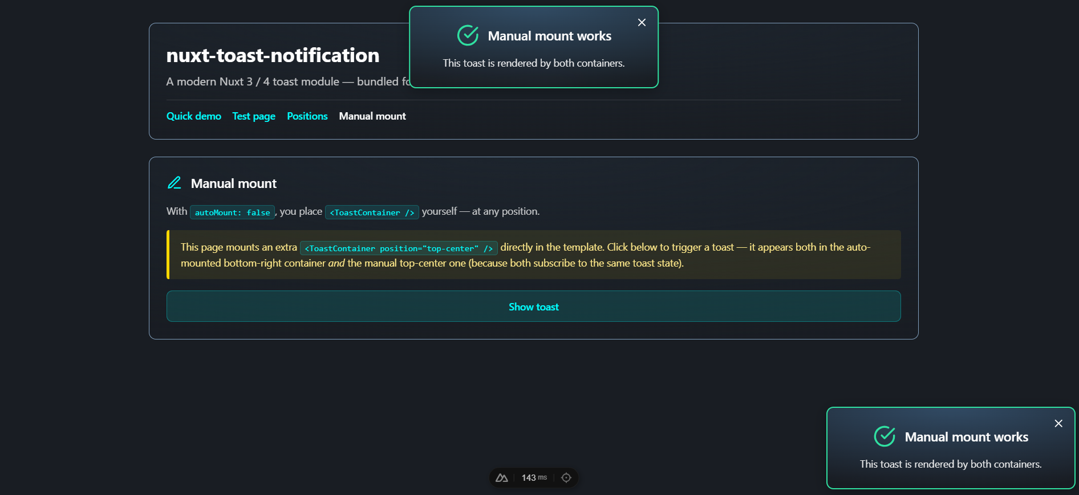Toggle the component inspector crosshair icon
Image resolution: width=1079 pixels, height=495 pixels.
tap(566, 478)
